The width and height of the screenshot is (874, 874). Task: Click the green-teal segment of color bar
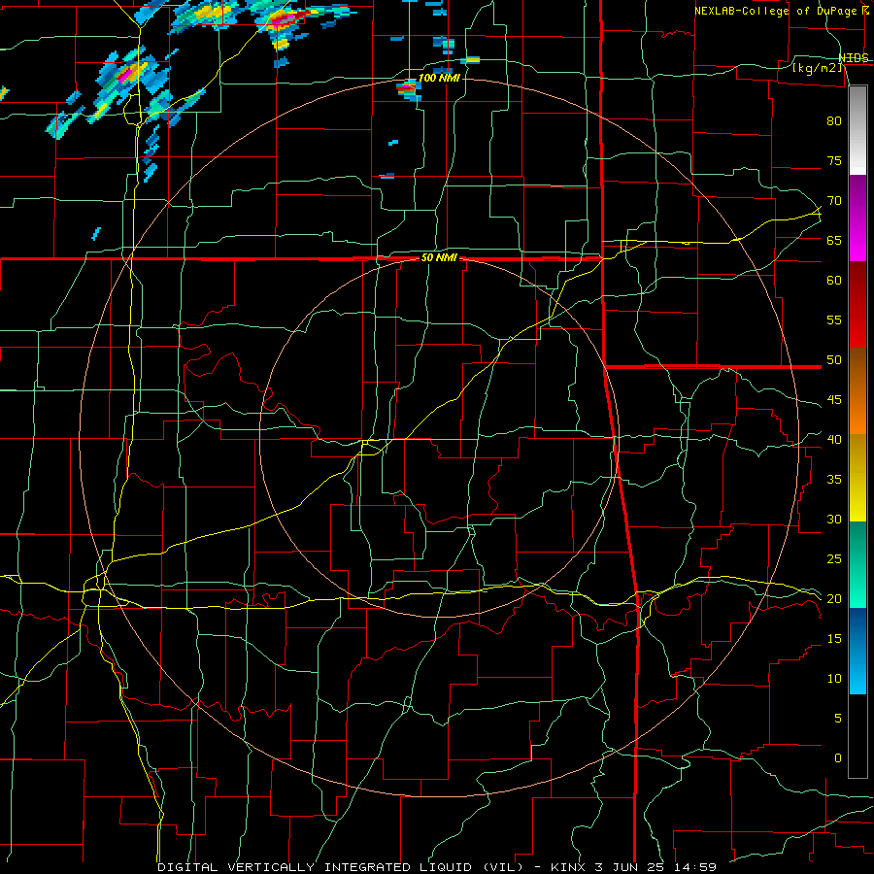tap(857, 564)
